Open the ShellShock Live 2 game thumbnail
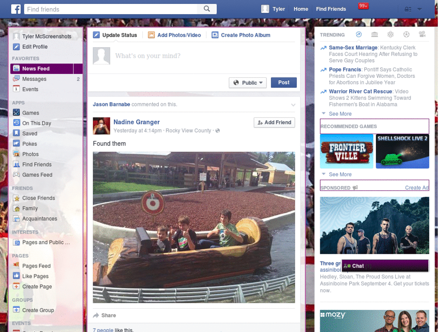This screenshot has height=332, width=443. point(402,152)
